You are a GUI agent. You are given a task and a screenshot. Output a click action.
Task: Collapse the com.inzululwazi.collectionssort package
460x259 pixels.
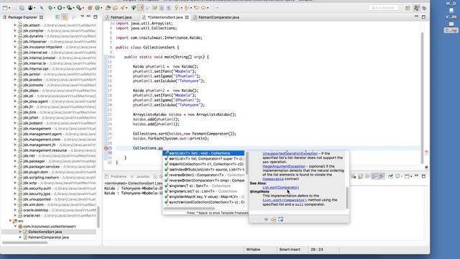[x=15, y=227]
